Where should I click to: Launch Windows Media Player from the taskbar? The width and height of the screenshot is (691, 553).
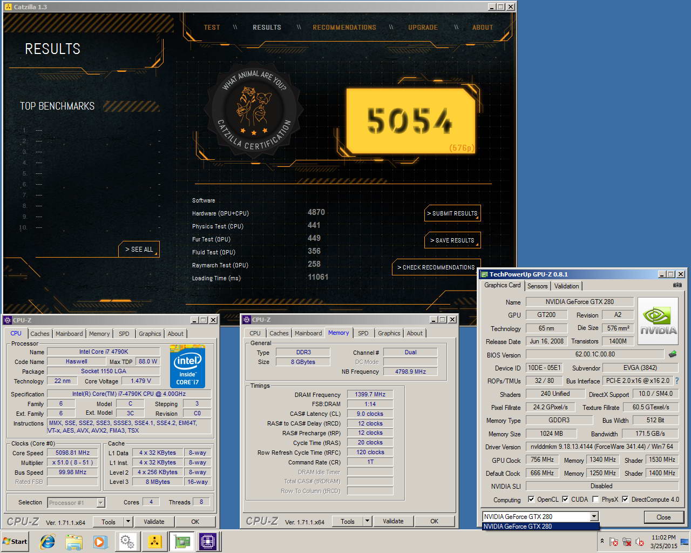100,541
